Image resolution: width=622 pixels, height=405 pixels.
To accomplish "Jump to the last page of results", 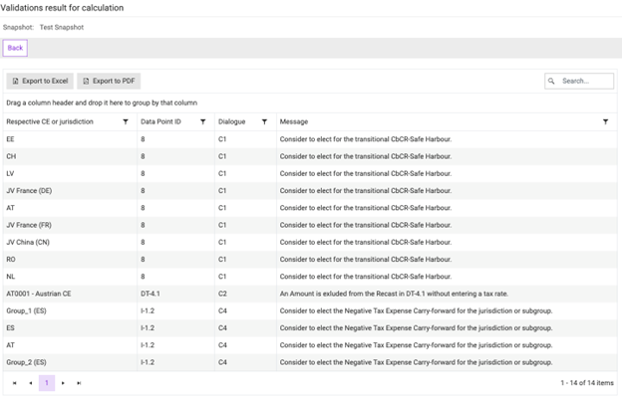I will click(x=79, y=382).
